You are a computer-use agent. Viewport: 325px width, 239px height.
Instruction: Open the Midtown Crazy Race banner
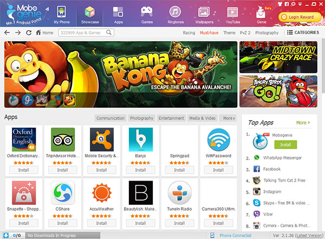278,57
